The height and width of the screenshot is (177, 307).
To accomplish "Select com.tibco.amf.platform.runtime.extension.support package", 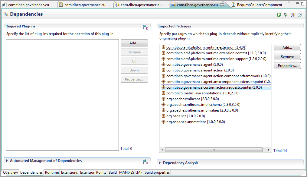I will pyautogui.click(x=216, y=59).
